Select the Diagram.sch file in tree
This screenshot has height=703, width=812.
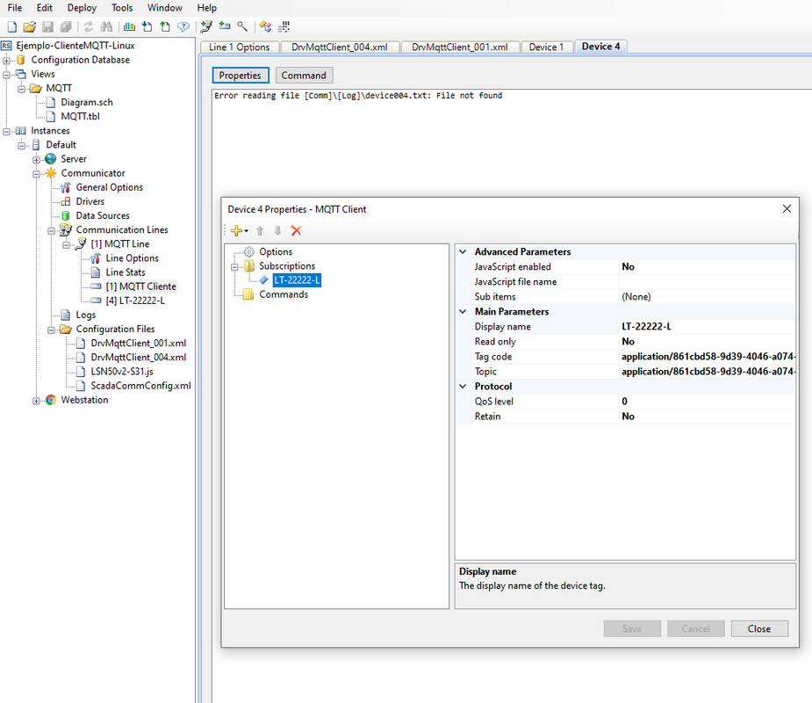click(x=87, y=103)
